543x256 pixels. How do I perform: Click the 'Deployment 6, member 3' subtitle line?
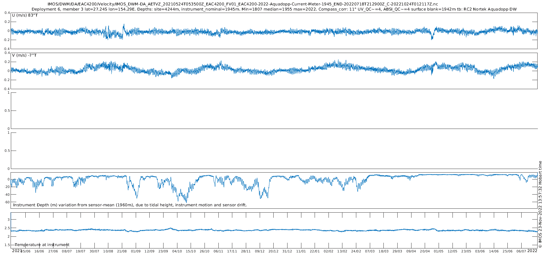point(274,9)
